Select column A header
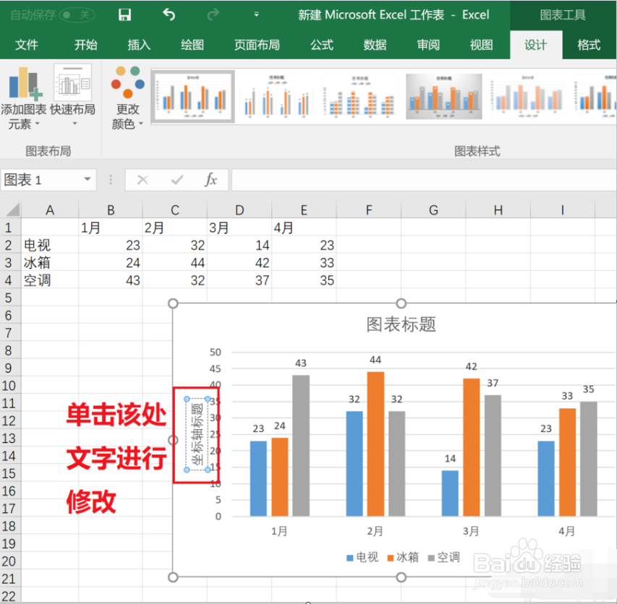Screen dimensions: 617x604 tap(50, 210)
